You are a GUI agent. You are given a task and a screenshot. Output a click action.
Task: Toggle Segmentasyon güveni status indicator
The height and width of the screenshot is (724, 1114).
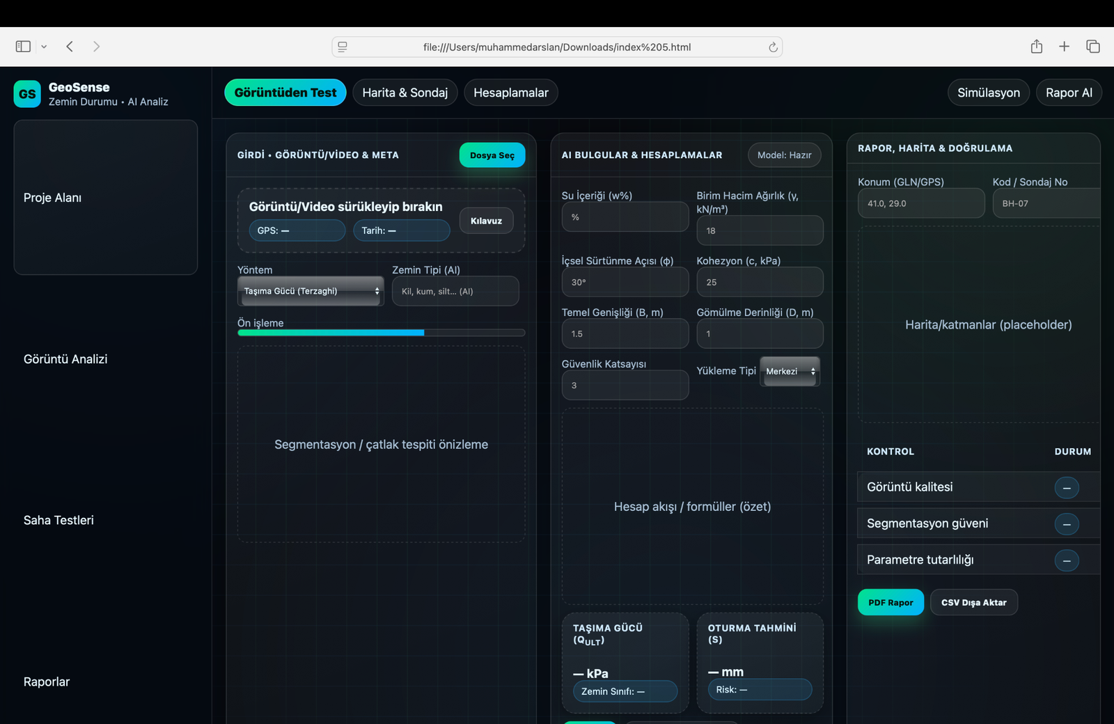click(1066, 524)
